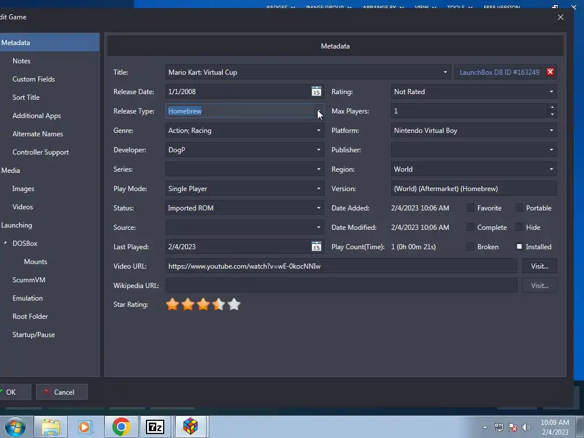
Task: Go to Alternate Names section
Action: 38,133
